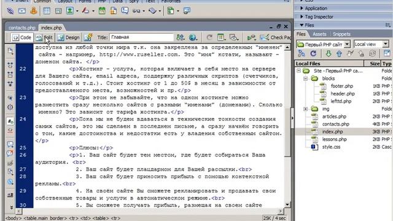This screenshot has height=221, width=393.
Task: Click Get Files green down arrow
Action: coord(328,53)
